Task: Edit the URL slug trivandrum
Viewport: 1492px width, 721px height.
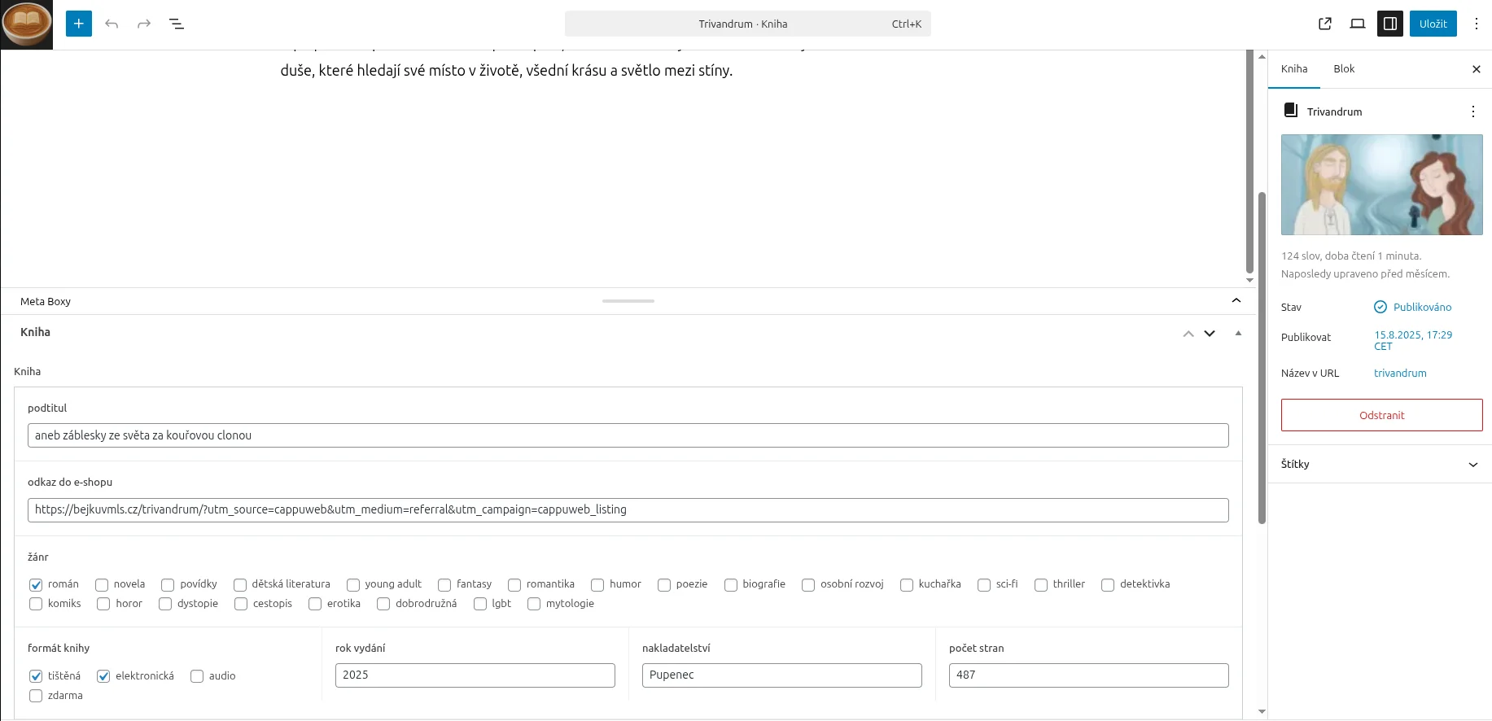Action: pyautogui.click(x=1400, y=373)
